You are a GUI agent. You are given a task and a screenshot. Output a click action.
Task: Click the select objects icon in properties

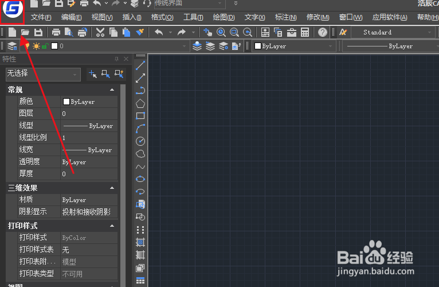(x=106, y=74)
